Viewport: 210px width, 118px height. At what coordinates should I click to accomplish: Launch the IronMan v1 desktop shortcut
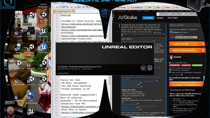click(19, 65)
